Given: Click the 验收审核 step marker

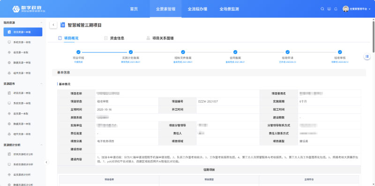Looking at the screenshot, I should coord(340,52).
